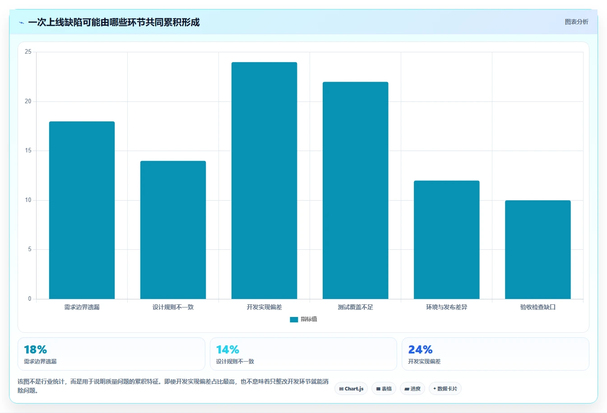This screenshot has height=413, width=607.
Task: Click the x-axis label 需求边界遗漏
Action: coord(82,307)
